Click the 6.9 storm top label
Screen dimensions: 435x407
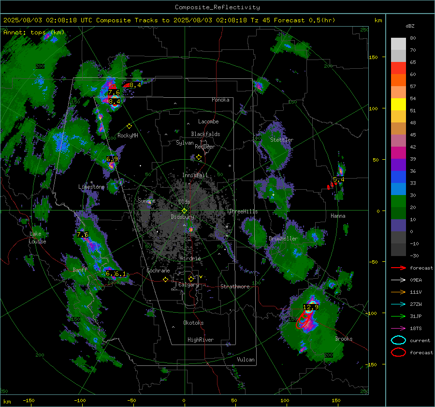tap(112, 159)
